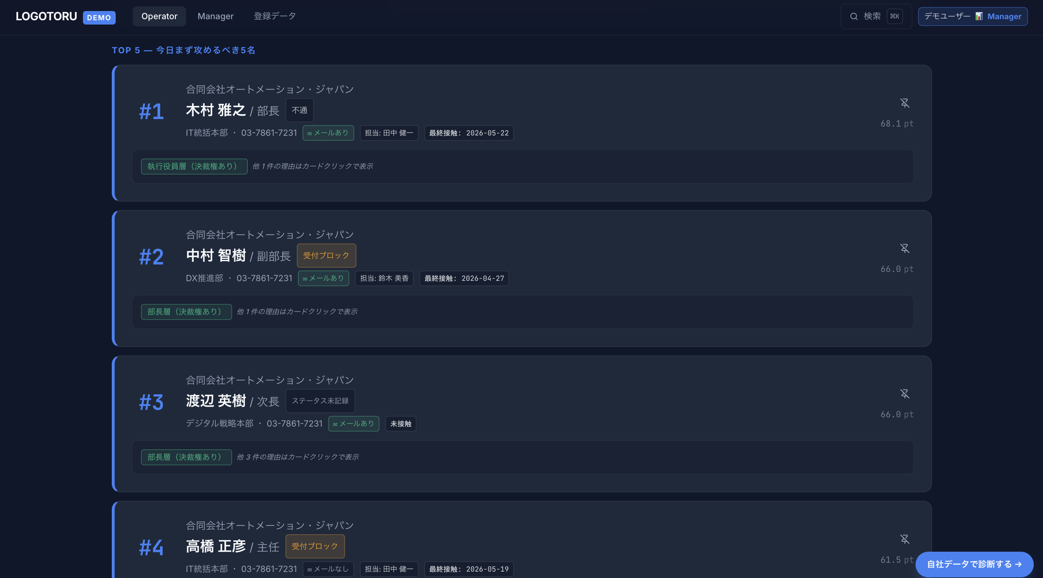Switch to the Operator tab
This screenshot has width=1043, height=578.
(159, 16)
